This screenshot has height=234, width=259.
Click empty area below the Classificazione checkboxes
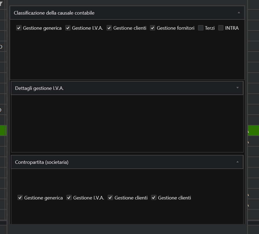tap(127, 57)
